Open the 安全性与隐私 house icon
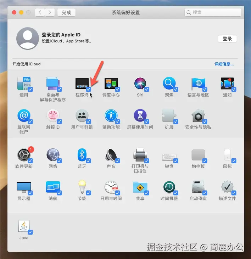 coord(198,116)
